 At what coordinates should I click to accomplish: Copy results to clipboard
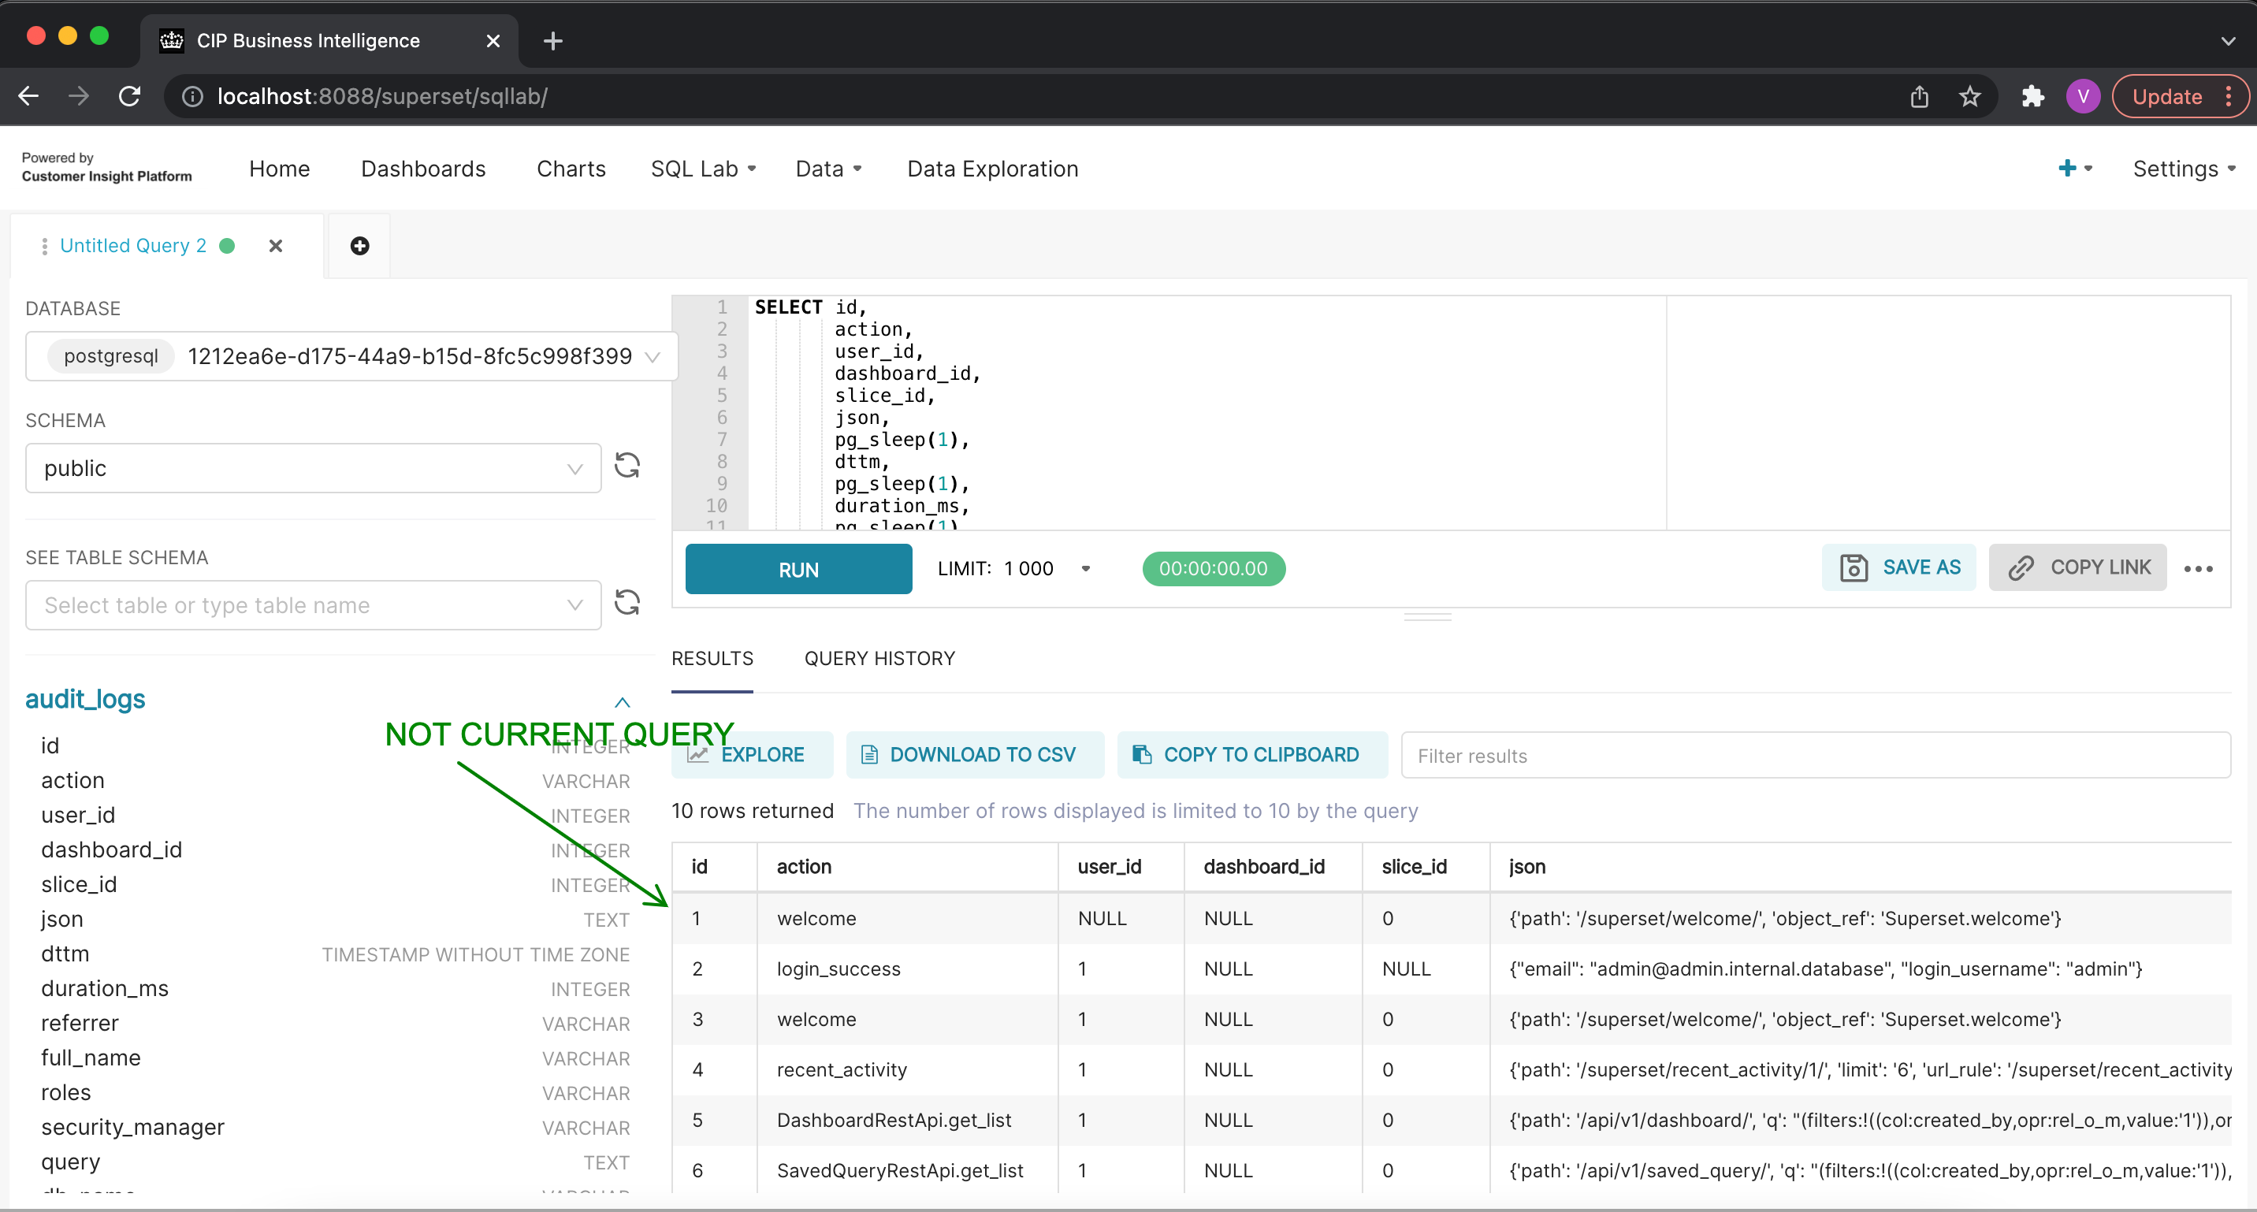click(x=1251, y=754)
